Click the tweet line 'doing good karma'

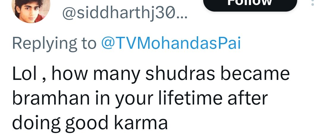pyautogui.click(x=90, y=123)
